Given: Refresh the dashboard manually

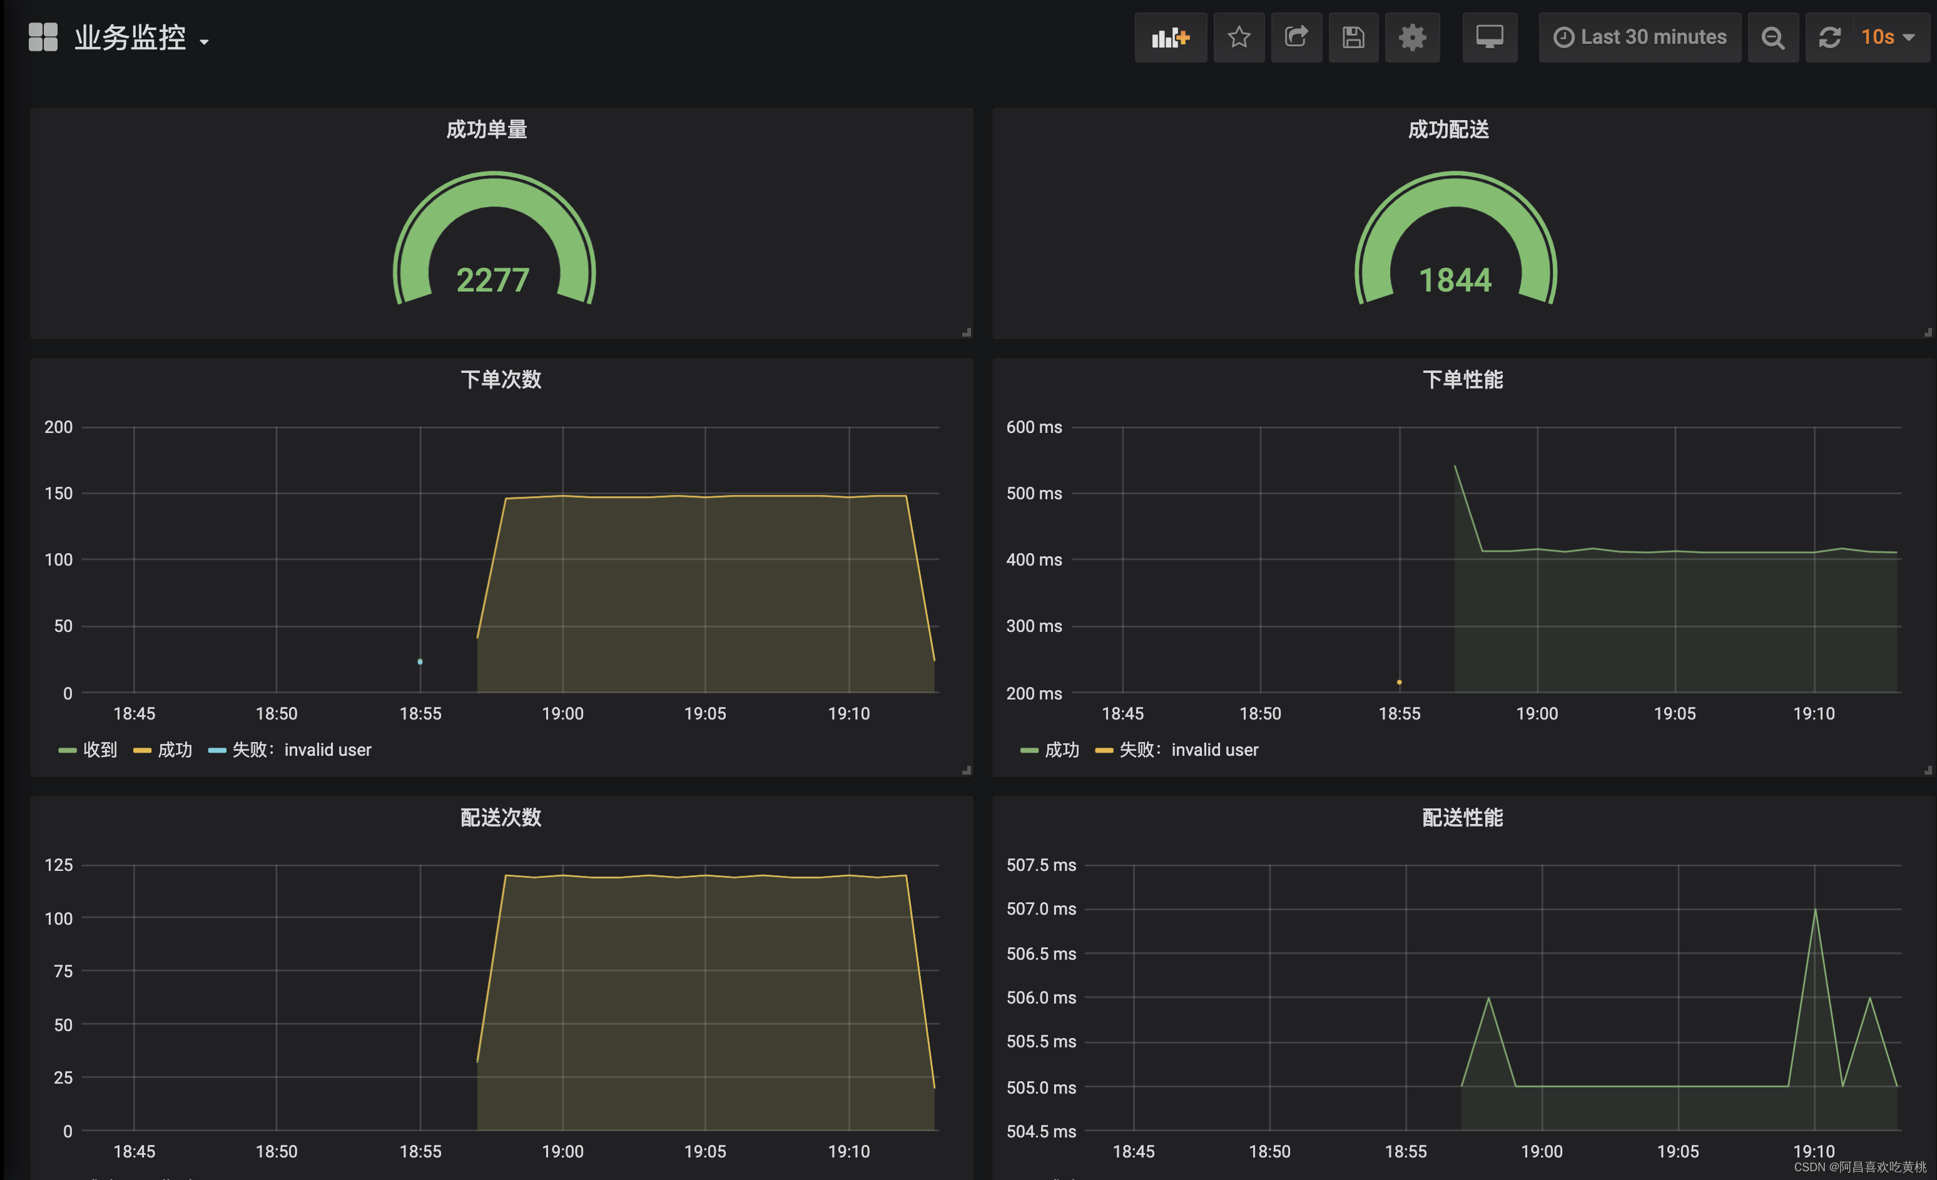Looking at the screenshot, I should (1831, 37).
